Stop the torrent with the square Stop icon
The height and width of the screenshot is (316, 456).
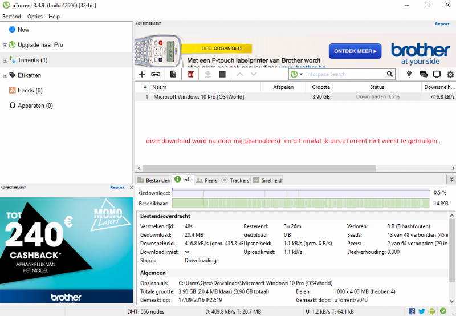222,74
